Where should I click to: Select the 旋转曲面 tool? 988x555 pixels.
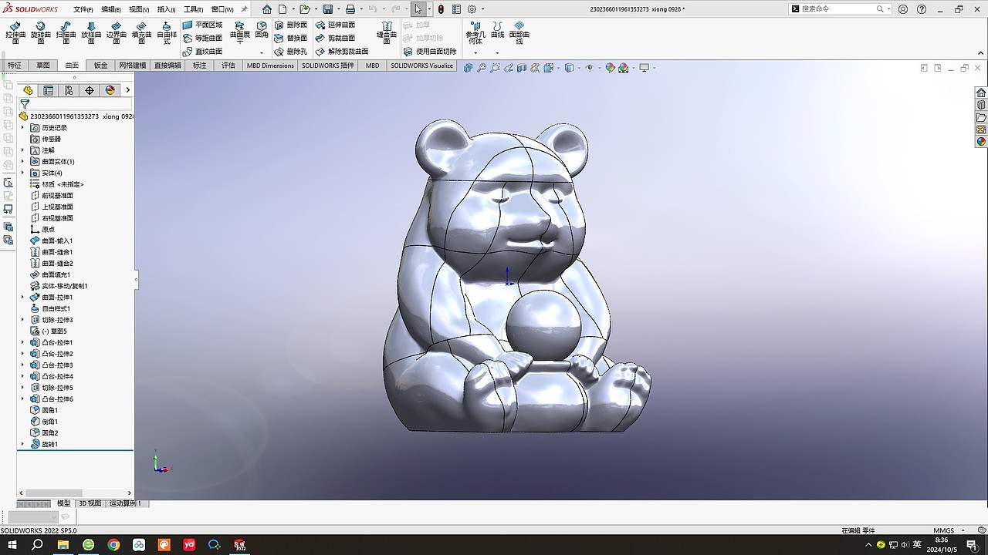pos(39,32)
